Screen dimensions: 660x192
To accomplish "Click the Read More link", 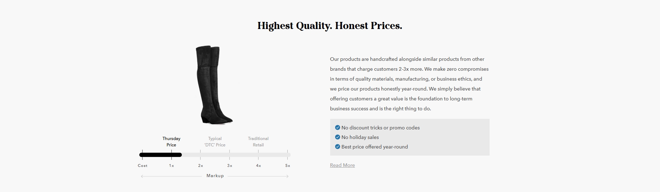I will pos(342,165).
